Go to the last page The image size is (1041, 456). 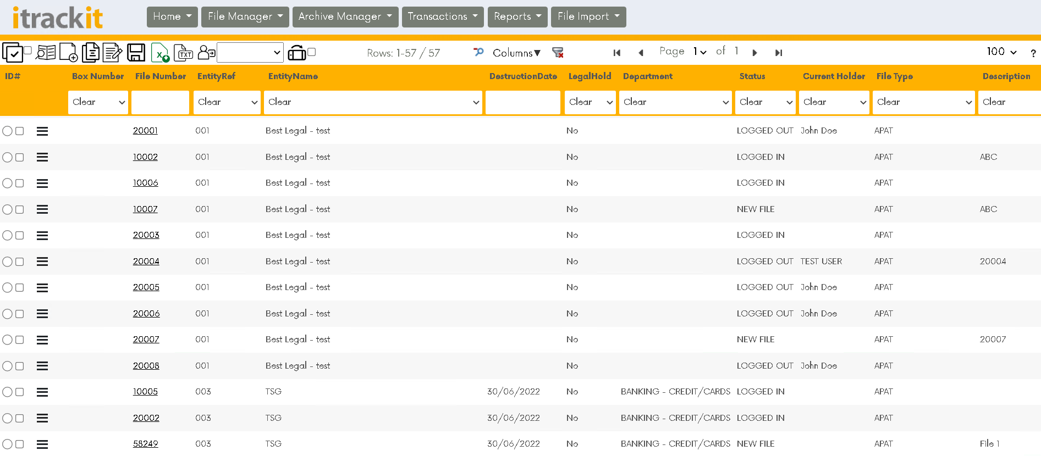tap(779, 53)
